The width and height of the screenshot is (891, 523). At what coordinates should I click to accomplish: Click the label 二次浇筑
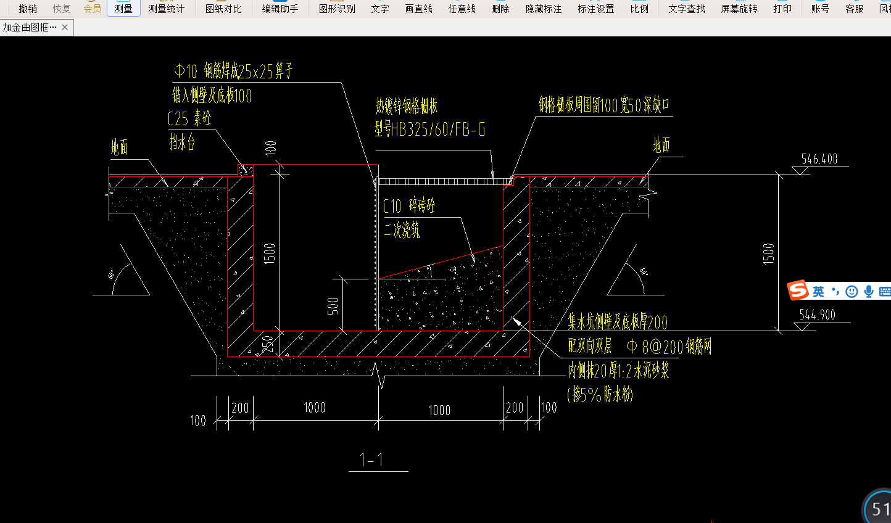(x=402, y=230)
